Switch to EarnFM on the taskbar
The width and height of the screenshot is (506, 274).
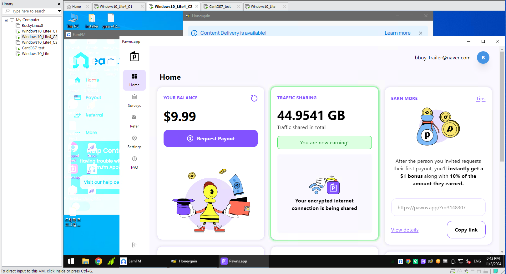(143, 261)
